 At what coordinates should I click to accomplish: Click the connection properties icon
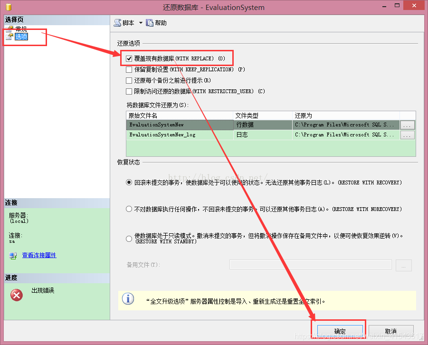(13, 256)
